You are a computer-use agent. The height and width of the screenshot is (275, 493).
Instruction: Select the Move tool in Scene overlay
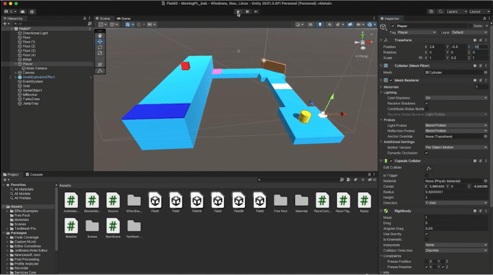[x=100, y=40]
